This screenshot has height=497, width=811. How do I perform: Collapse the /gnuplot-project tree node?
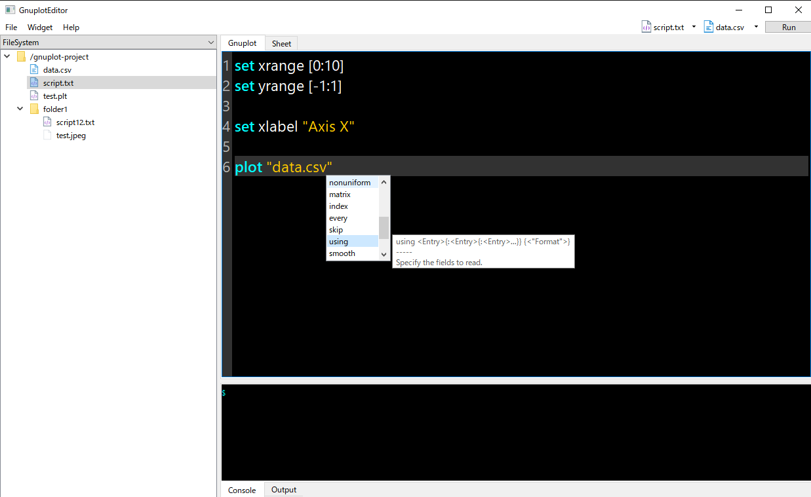[7, 56]
